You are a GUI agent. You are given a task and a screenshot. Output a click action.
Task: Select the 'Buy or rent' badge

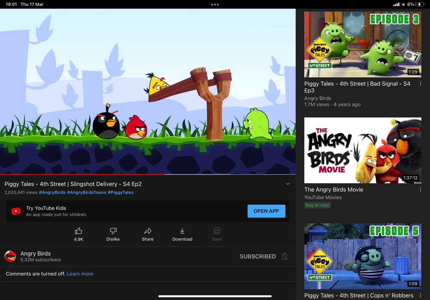tap(317, 205)
